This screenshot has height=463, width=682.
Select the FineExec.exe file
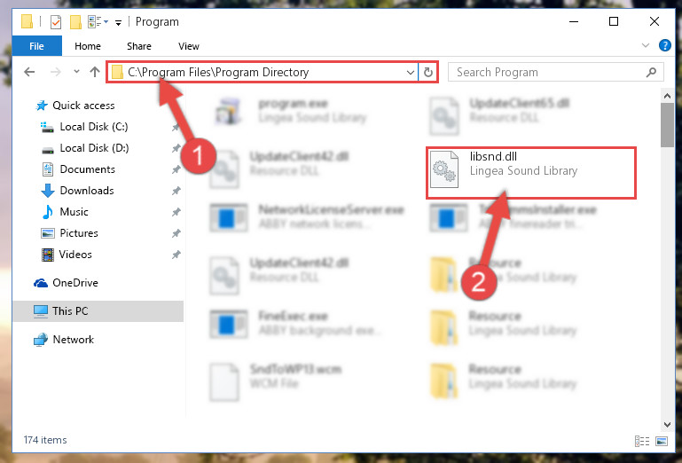(x=295, y=324)
